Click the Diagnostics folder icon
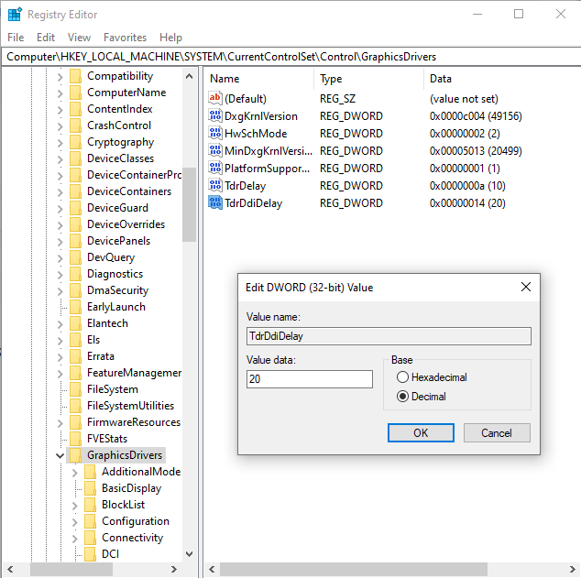581x578 pixels. [x=75, y=274]
